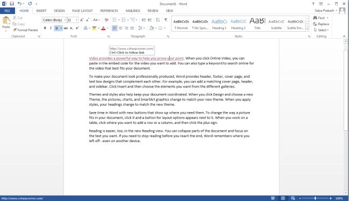Toggle Italic formatting
This screenshot has width=349, height=201.
click(x=51, y=28)
